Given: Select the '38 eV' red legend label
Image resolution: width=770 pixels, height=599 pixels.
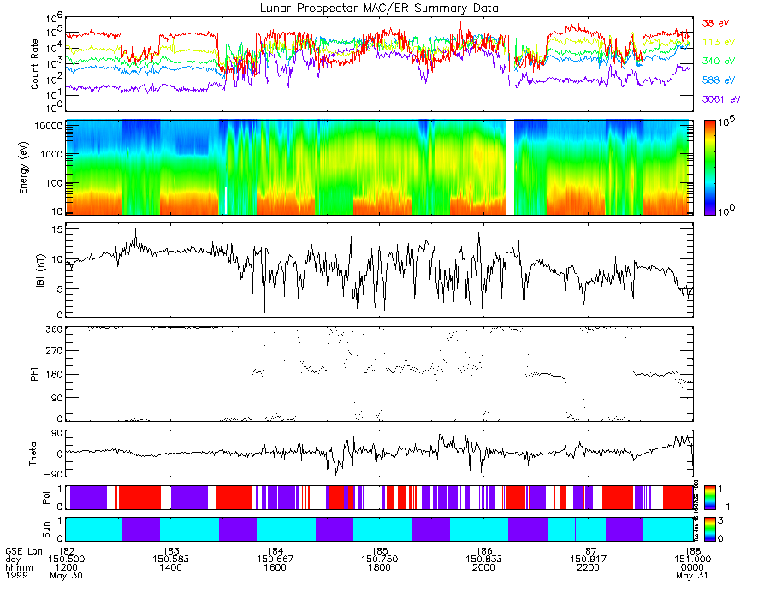Looking at the screenshot, I should tap(715, 23).
